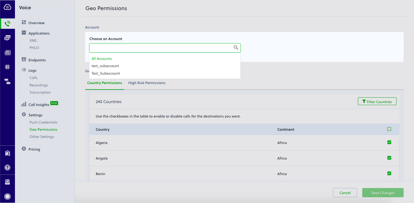
Task: Open the Messaging icon in left rail
Action: coord(8,38)
